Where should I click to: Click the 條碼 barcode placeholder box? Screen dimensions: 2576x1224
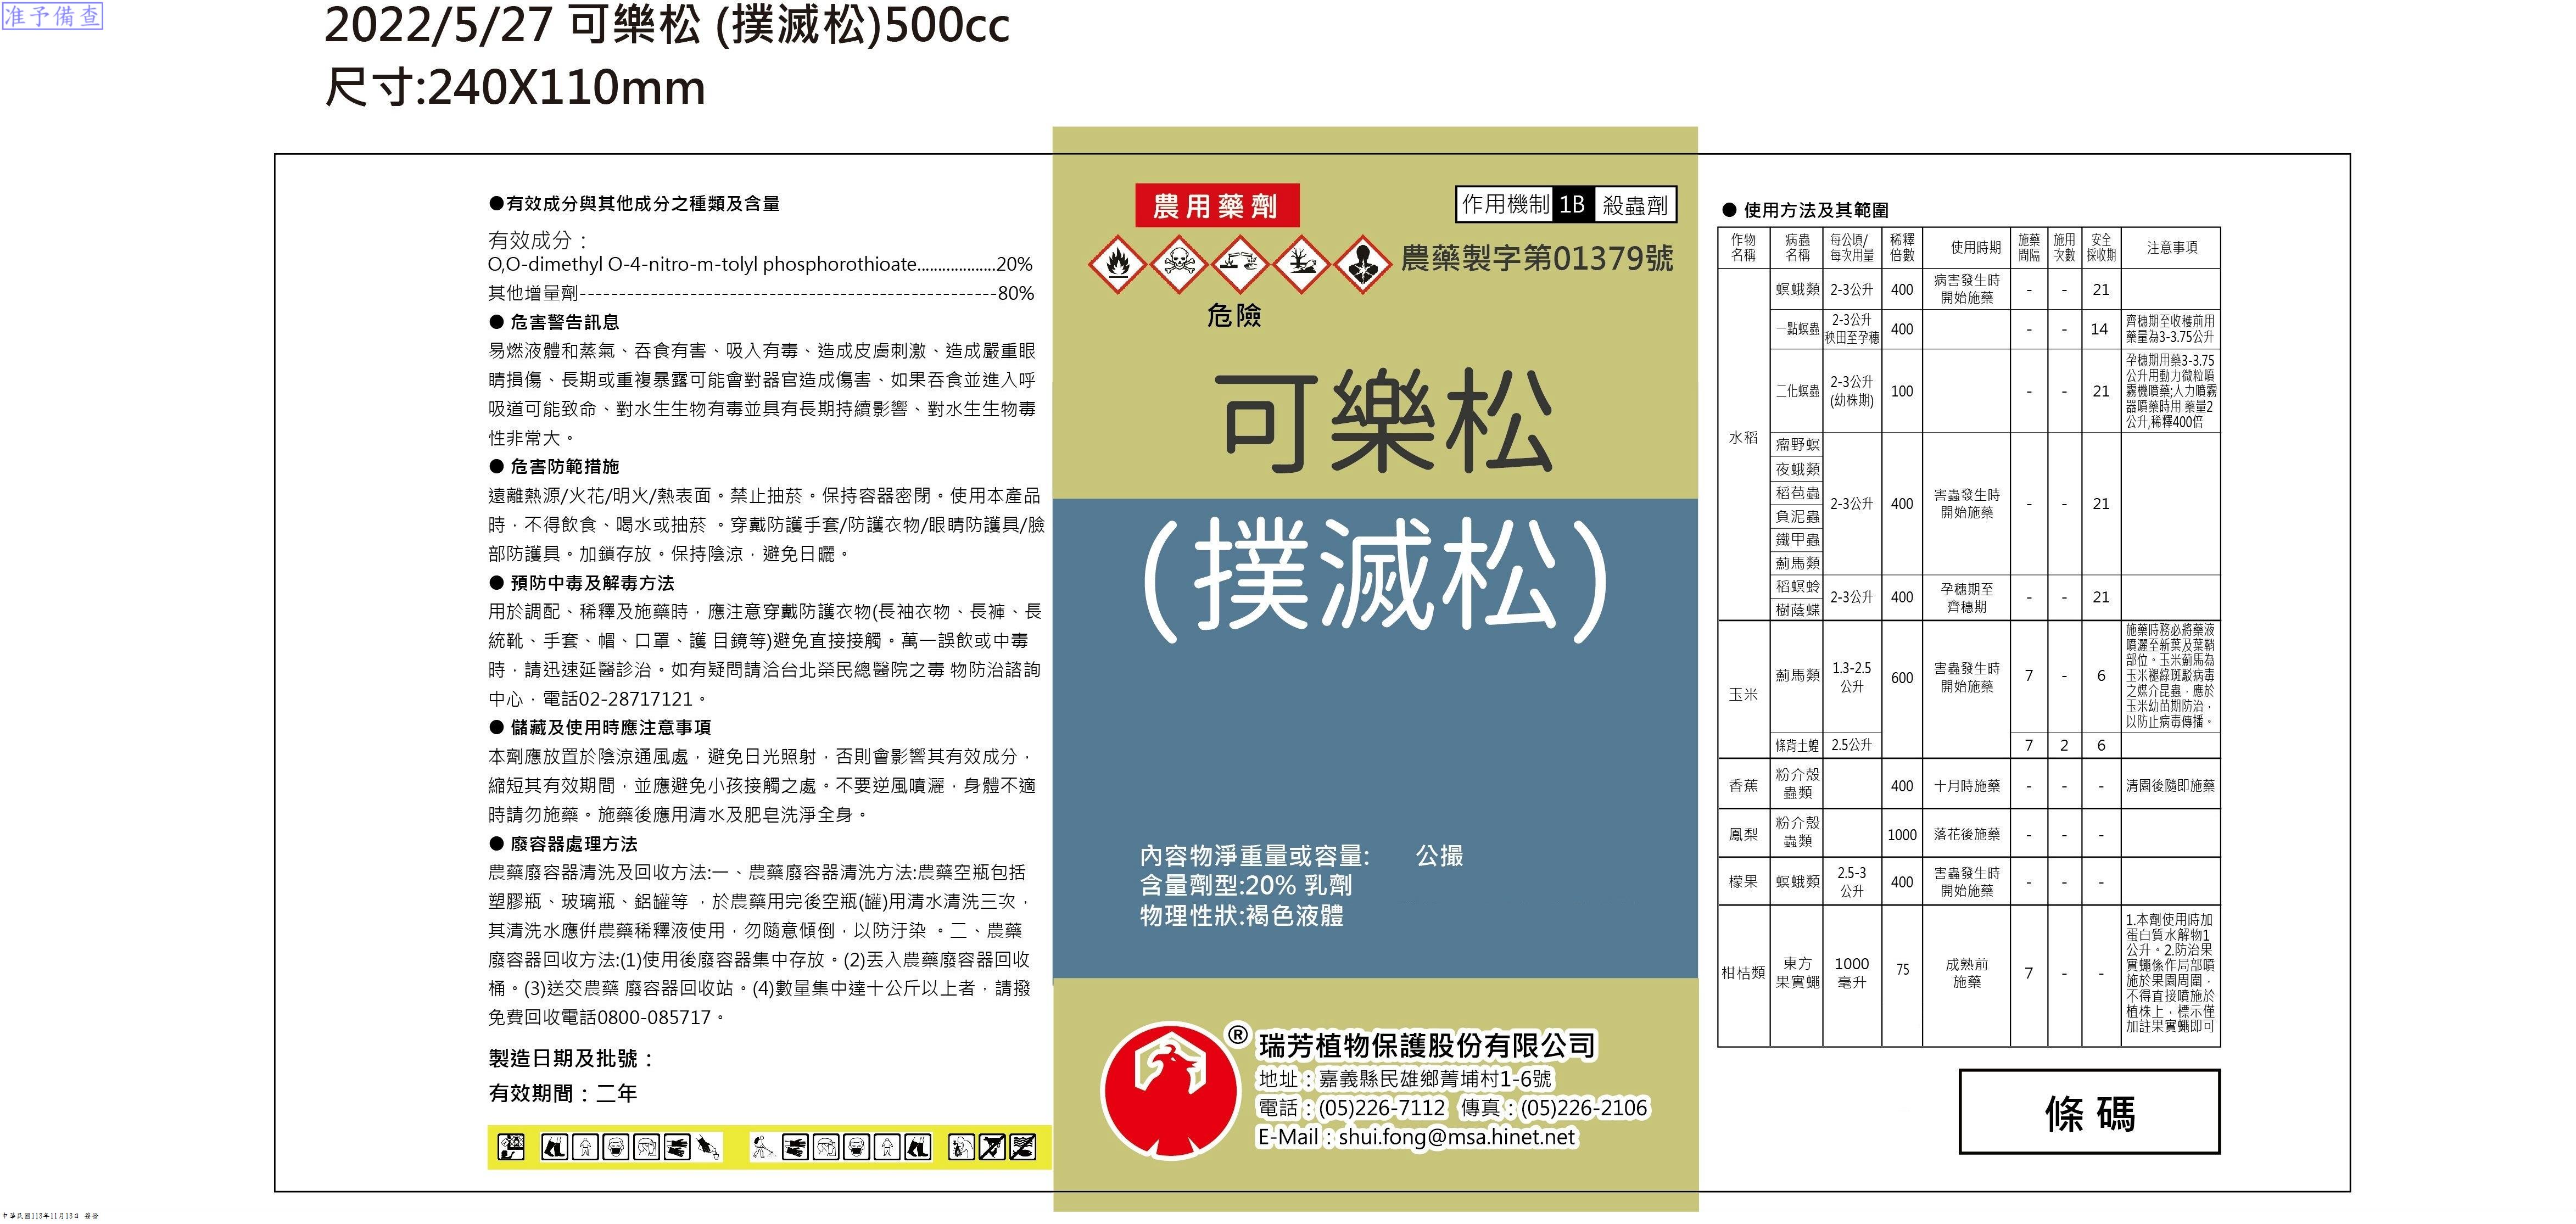click(x=2089, y=1112)
